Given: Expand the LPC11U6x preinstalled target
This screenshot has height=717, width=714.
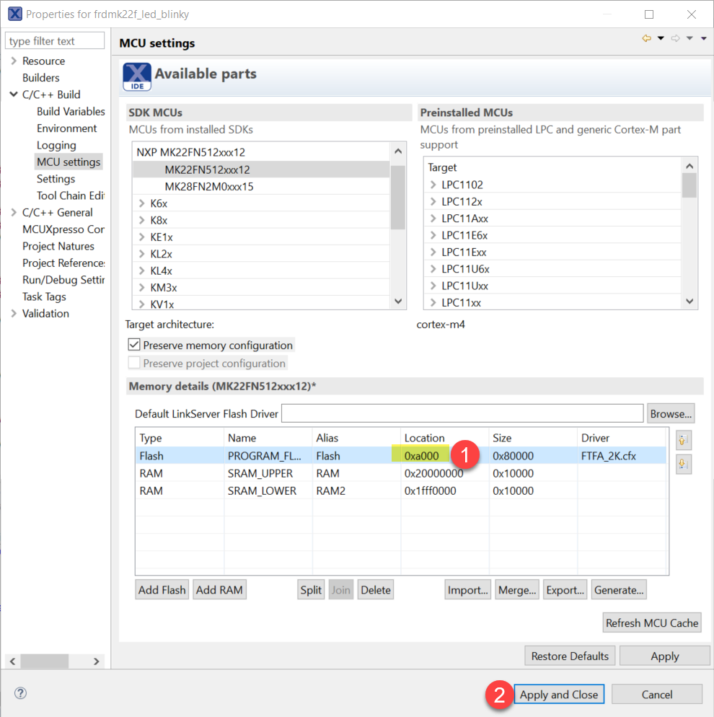Looking at the screenshot, I should point(433,269).
